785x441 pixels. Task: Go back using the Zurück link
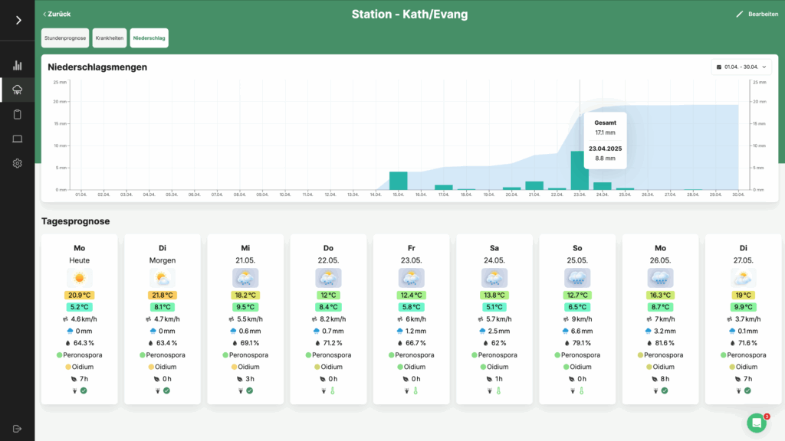coord(57,14)
